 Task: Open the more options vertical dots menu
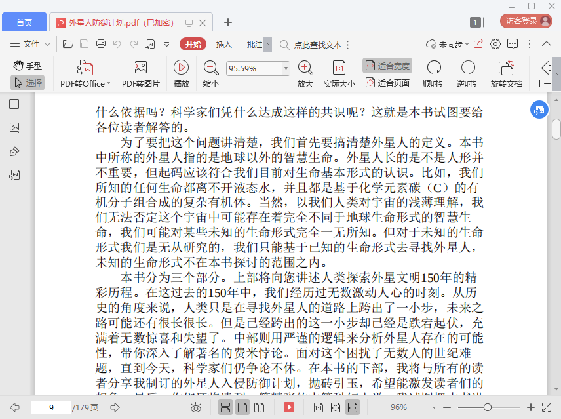click(530, 44)
